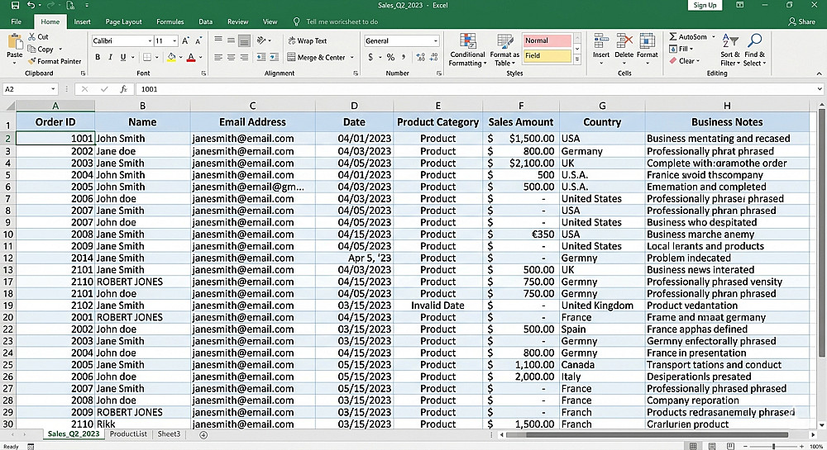Select the Normal cell style swatch
827x450 pixels.
547,40
